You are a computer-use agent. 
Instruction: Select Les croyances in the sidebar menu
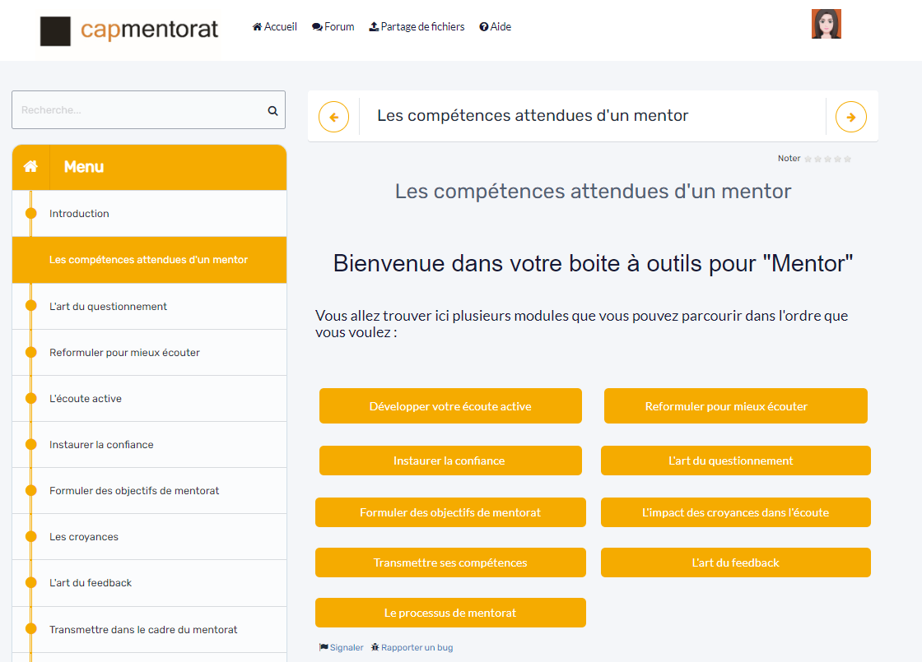pos(84,537)
